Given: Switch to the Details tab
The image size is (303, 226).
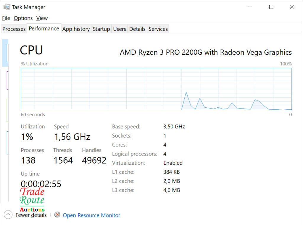Looking at the screenshot, I should tap(137, 29).
